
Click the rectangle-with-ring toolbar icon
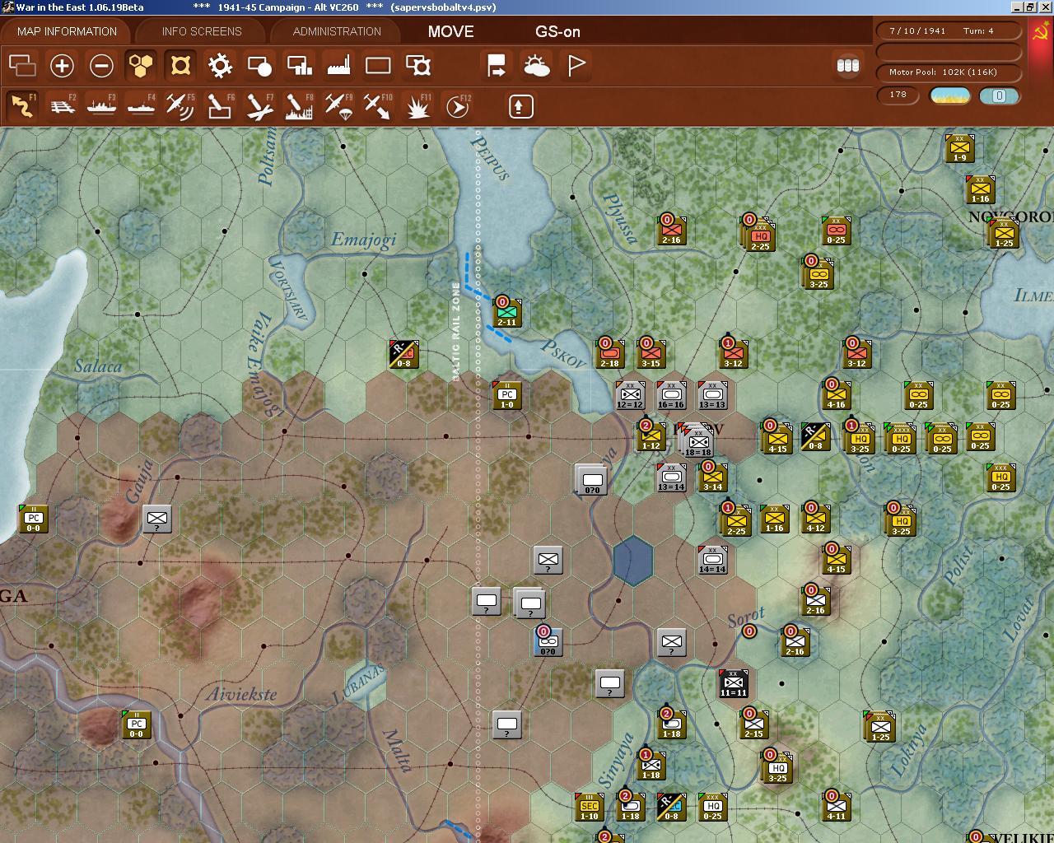tap(417, 65)
